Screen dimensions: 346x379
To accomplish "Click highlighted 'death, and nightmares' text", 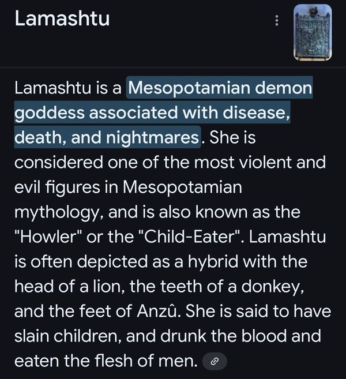I will (x=107, y=137).
